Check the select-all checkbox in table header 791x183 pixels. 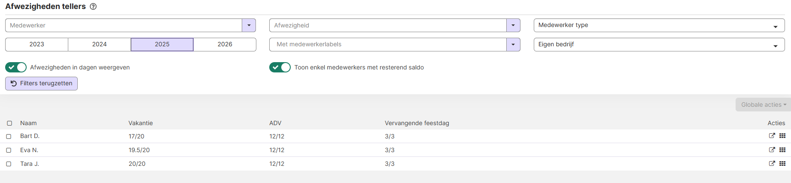(x=9, y=123)
